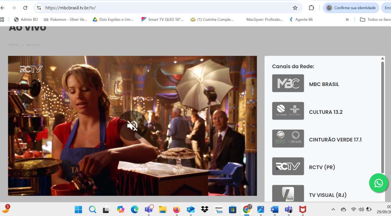Open File Explorer from the taskbar

click(163, 209)
